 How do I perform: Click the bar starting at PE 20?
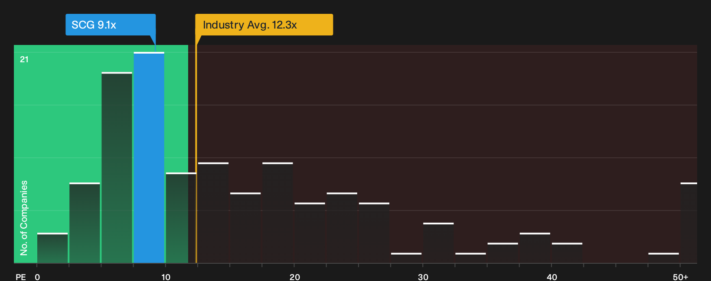pyautogui.click(x=310, y=233)
